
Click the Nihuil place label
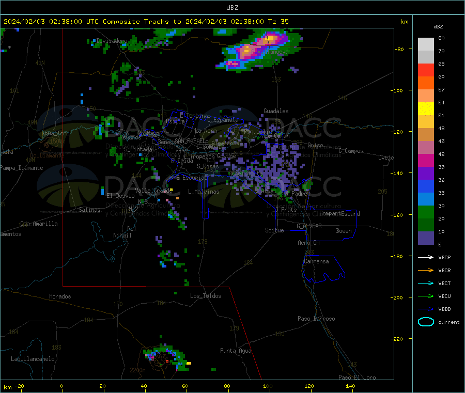point(122,235)
